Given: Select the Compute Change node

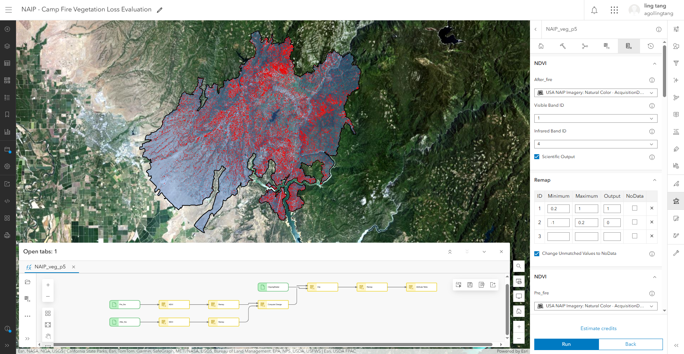Looking at the screenshot, I should coord(273,304).
